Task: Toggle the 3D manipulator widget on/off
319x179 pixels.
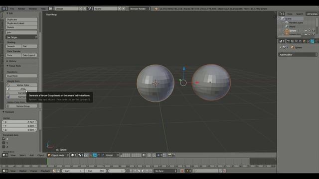Action: click(91, 155)
